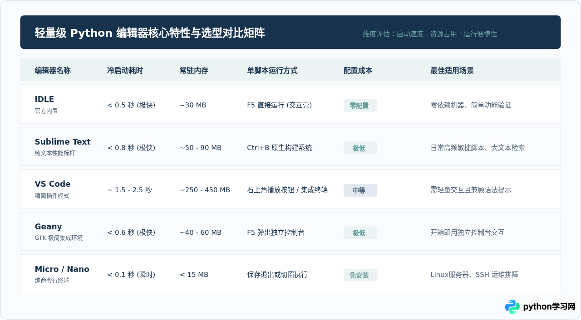Click the 最佳适用场景 column header
581x320 pixels.
(452, 71)
